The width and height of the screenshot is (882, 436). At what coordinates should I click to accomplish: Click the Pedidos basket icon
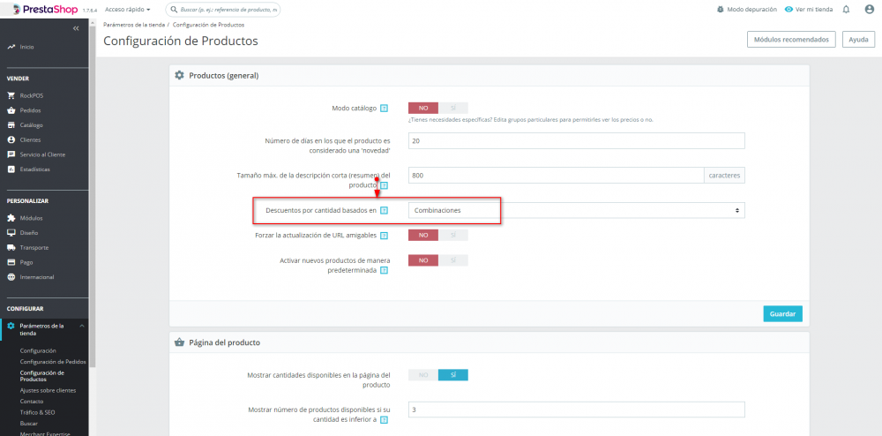11,110
